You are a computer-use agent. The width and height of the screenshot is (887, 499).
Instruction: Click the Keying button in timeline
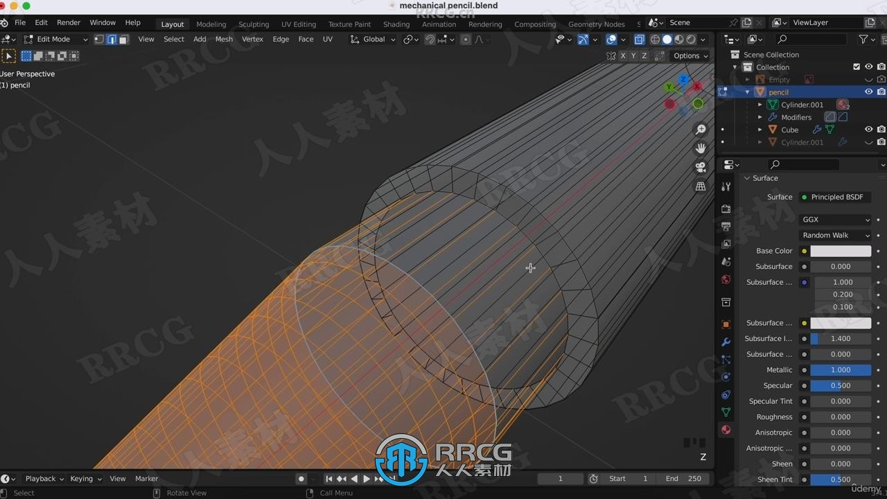point(85,479)
